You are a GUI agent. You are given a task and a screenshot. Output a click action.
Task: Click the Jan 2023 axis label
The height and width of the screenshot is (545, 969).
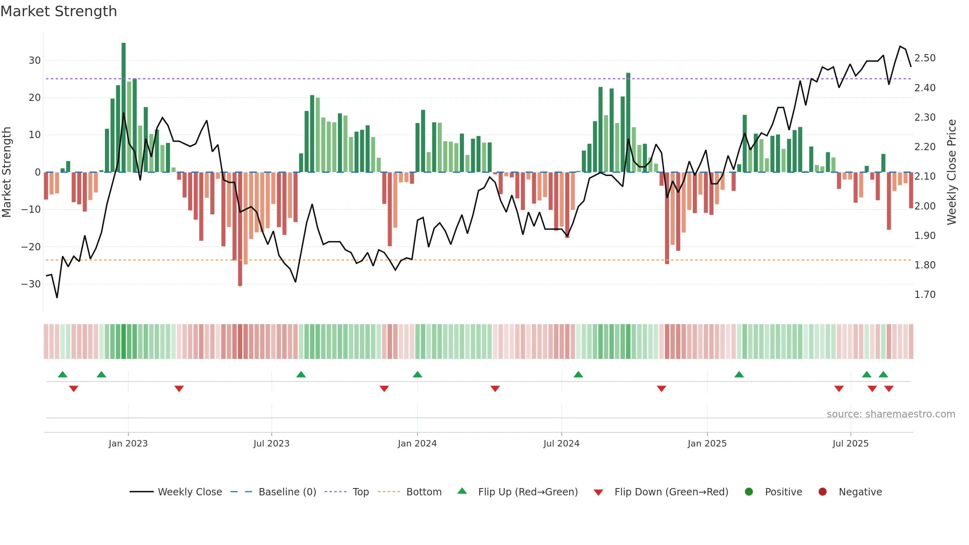click(128, 443)
